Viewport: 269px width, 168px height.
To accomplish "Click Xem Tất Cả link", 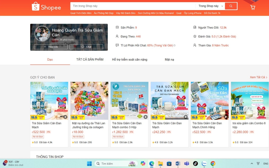I will [258, 77].
